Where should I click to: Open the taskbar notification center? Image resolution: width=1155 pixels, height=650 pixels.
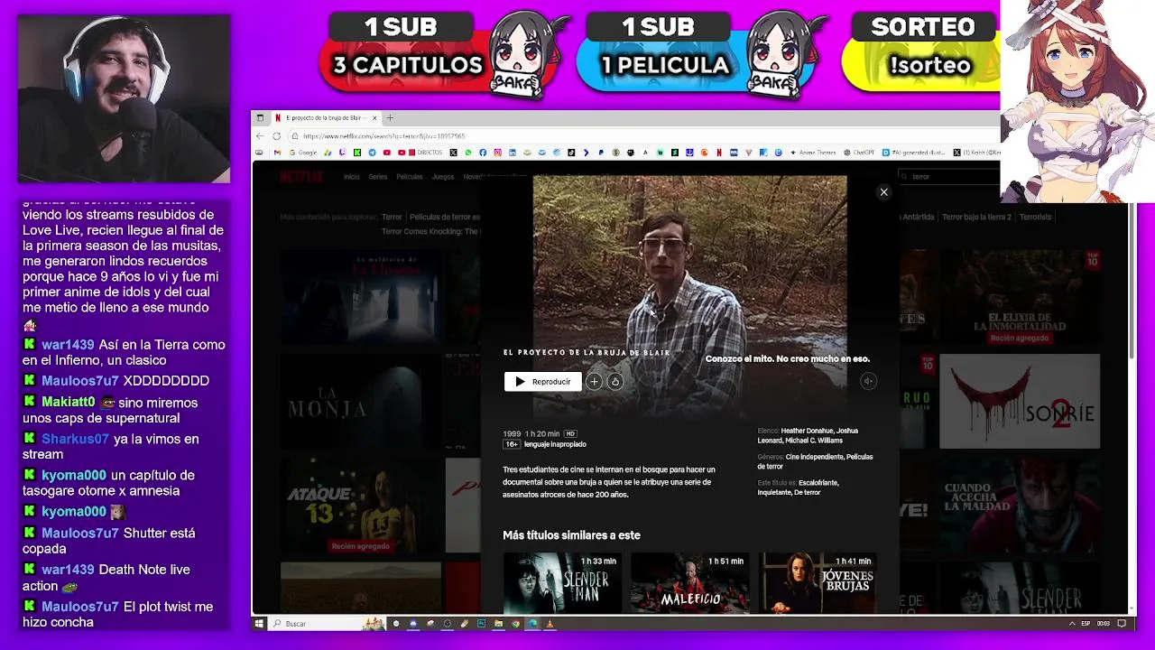(x=1122, y=624)
